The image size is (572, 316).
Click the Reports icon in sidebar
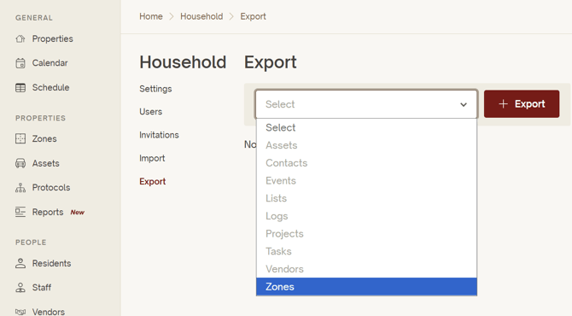[x=20, y=212]
